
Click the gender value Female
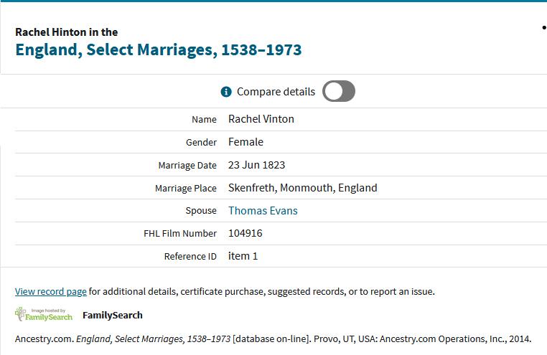pos(246,142)
